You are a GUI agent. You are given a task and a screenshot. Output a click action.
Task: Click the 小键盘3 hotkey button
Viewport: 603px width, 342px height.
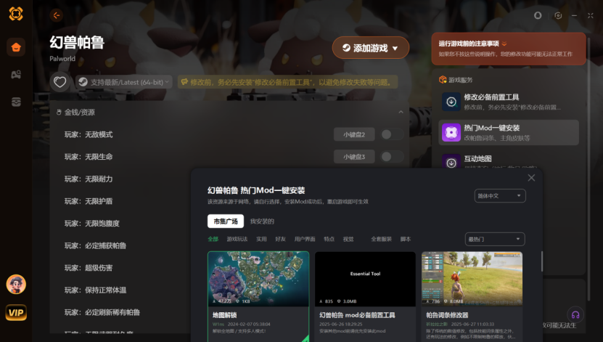click(x=354, y=157)
